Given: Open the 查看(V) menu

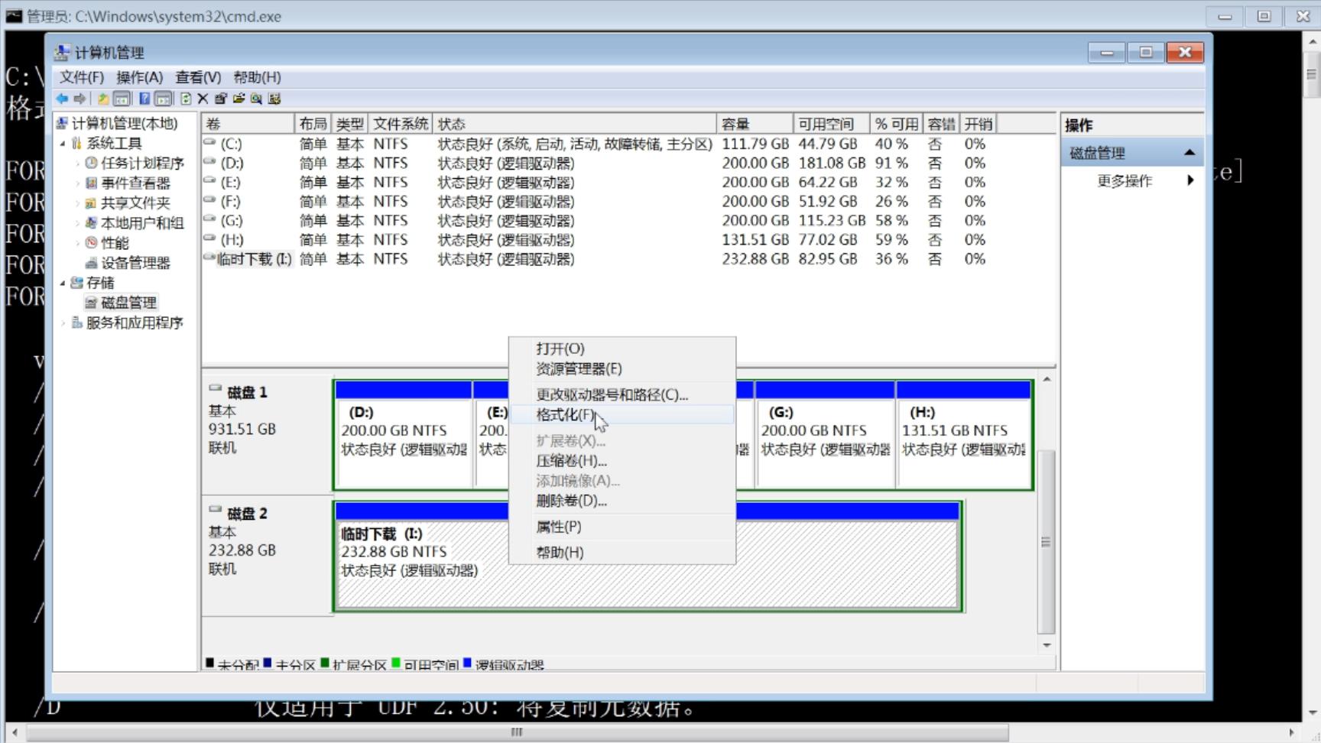Looking at the screenshot, I should (x=197, y=76).
